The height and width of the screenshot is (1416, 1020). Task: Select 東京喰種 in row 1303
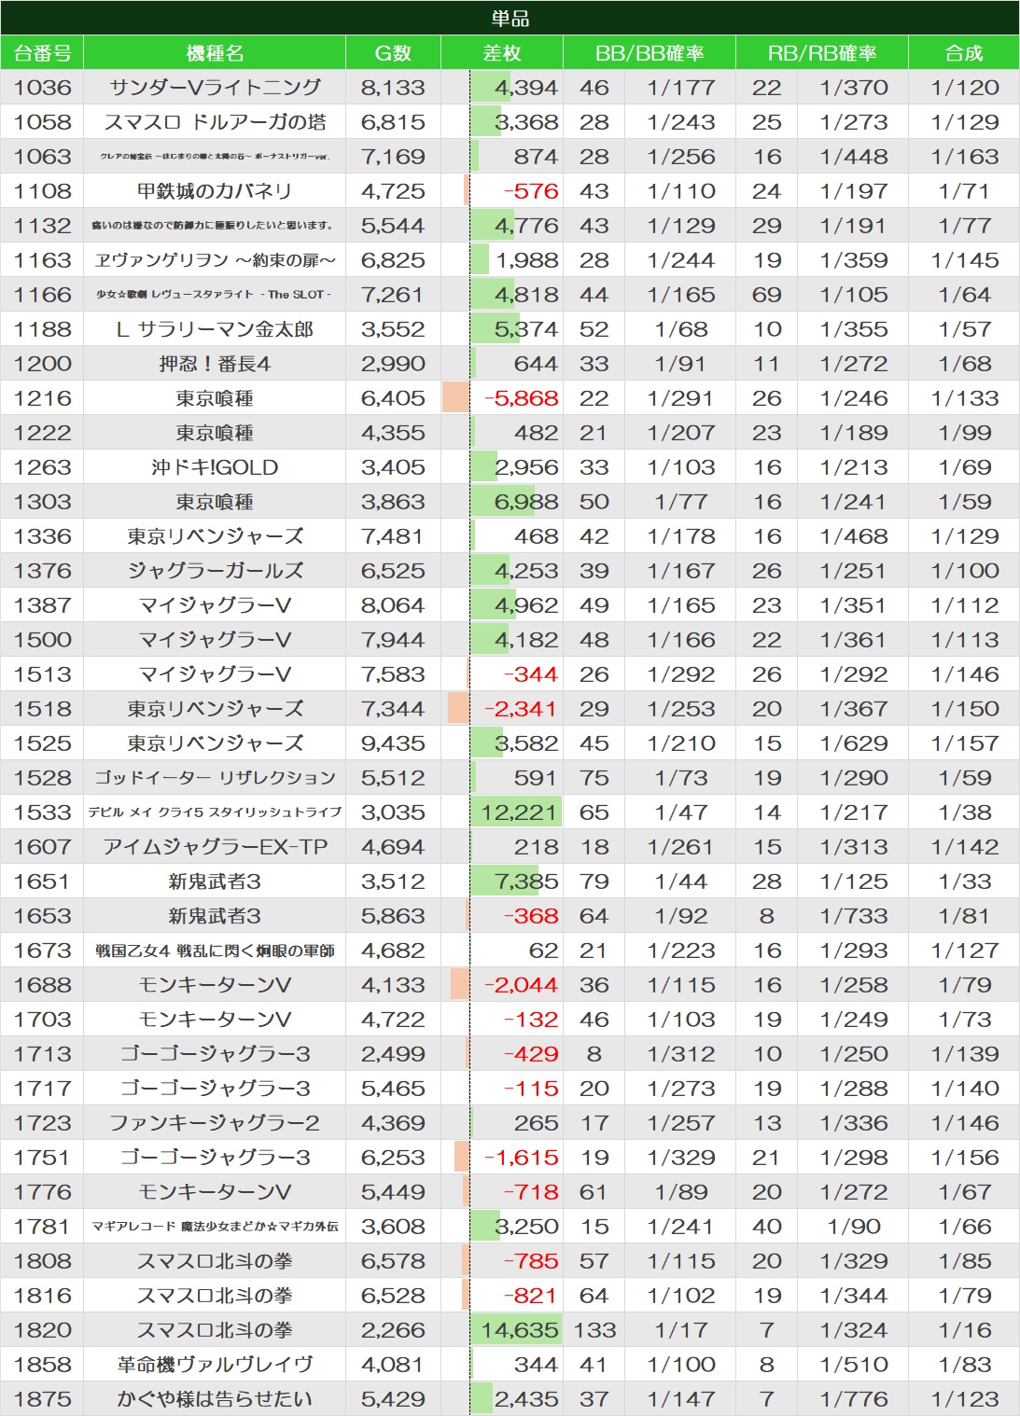(215, 502)
